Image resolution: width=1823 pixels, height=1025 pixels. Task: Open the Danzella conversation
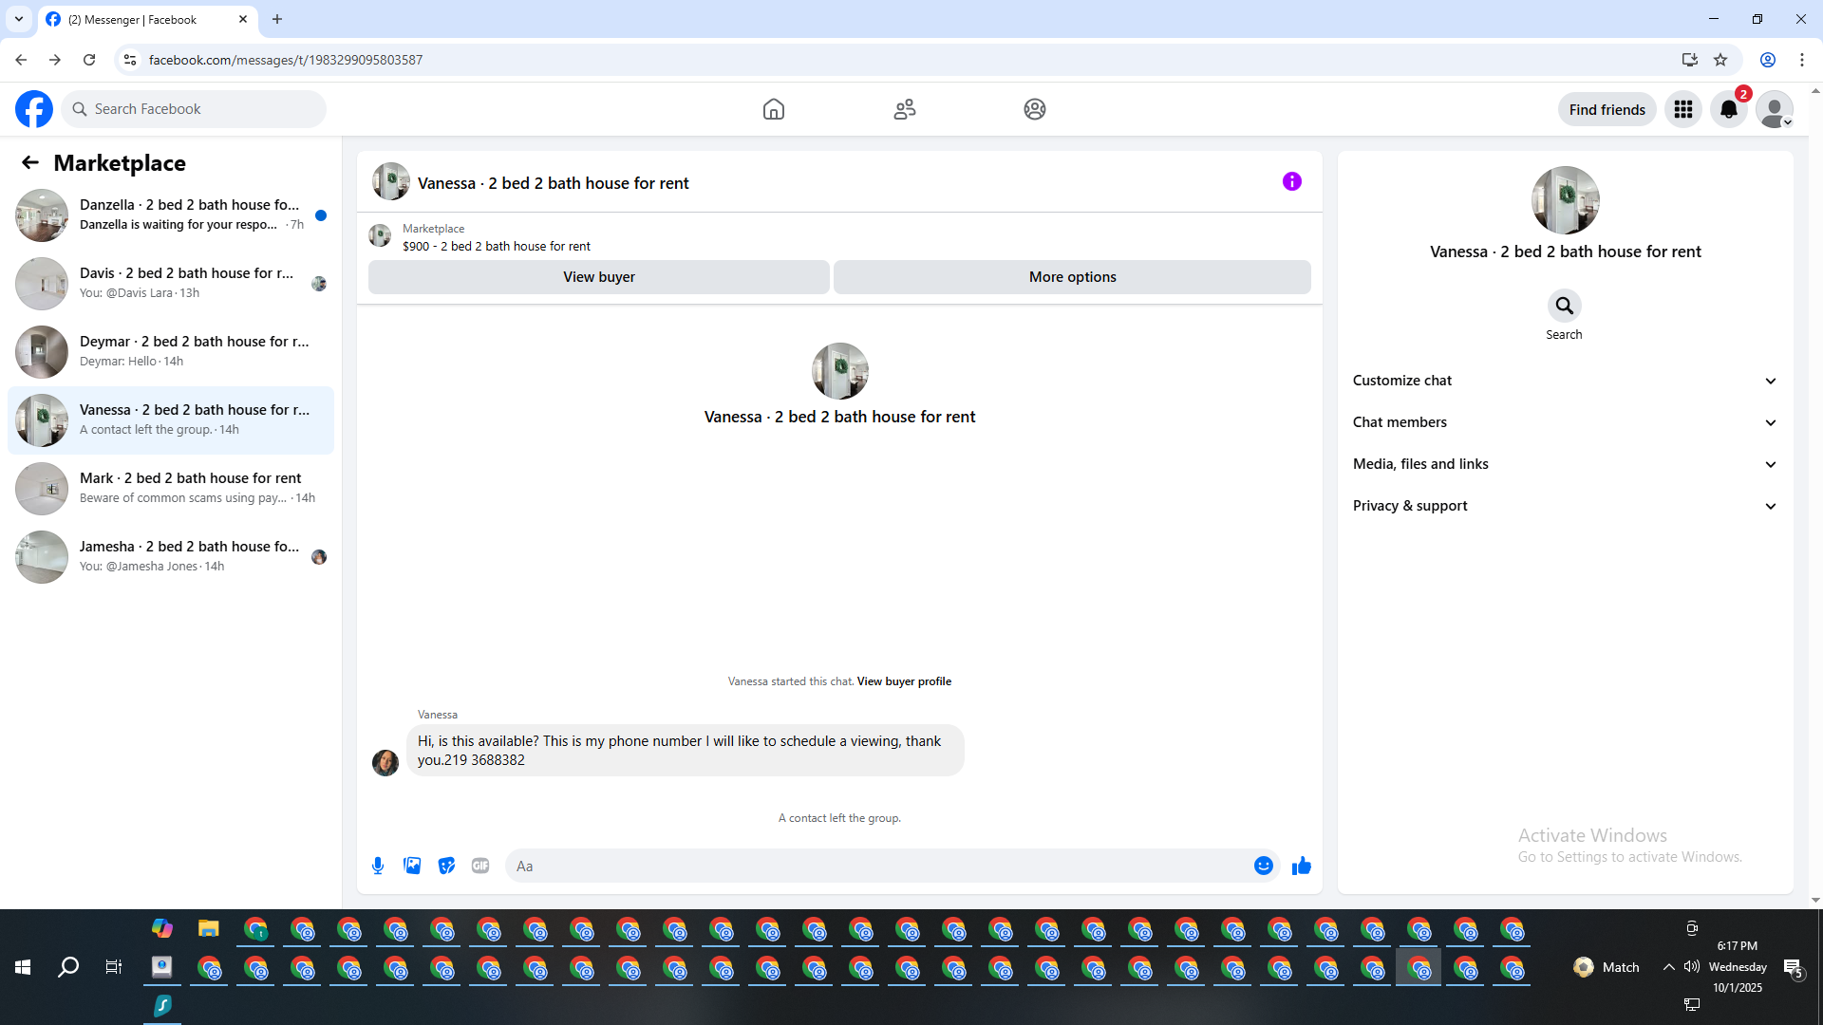171,215
